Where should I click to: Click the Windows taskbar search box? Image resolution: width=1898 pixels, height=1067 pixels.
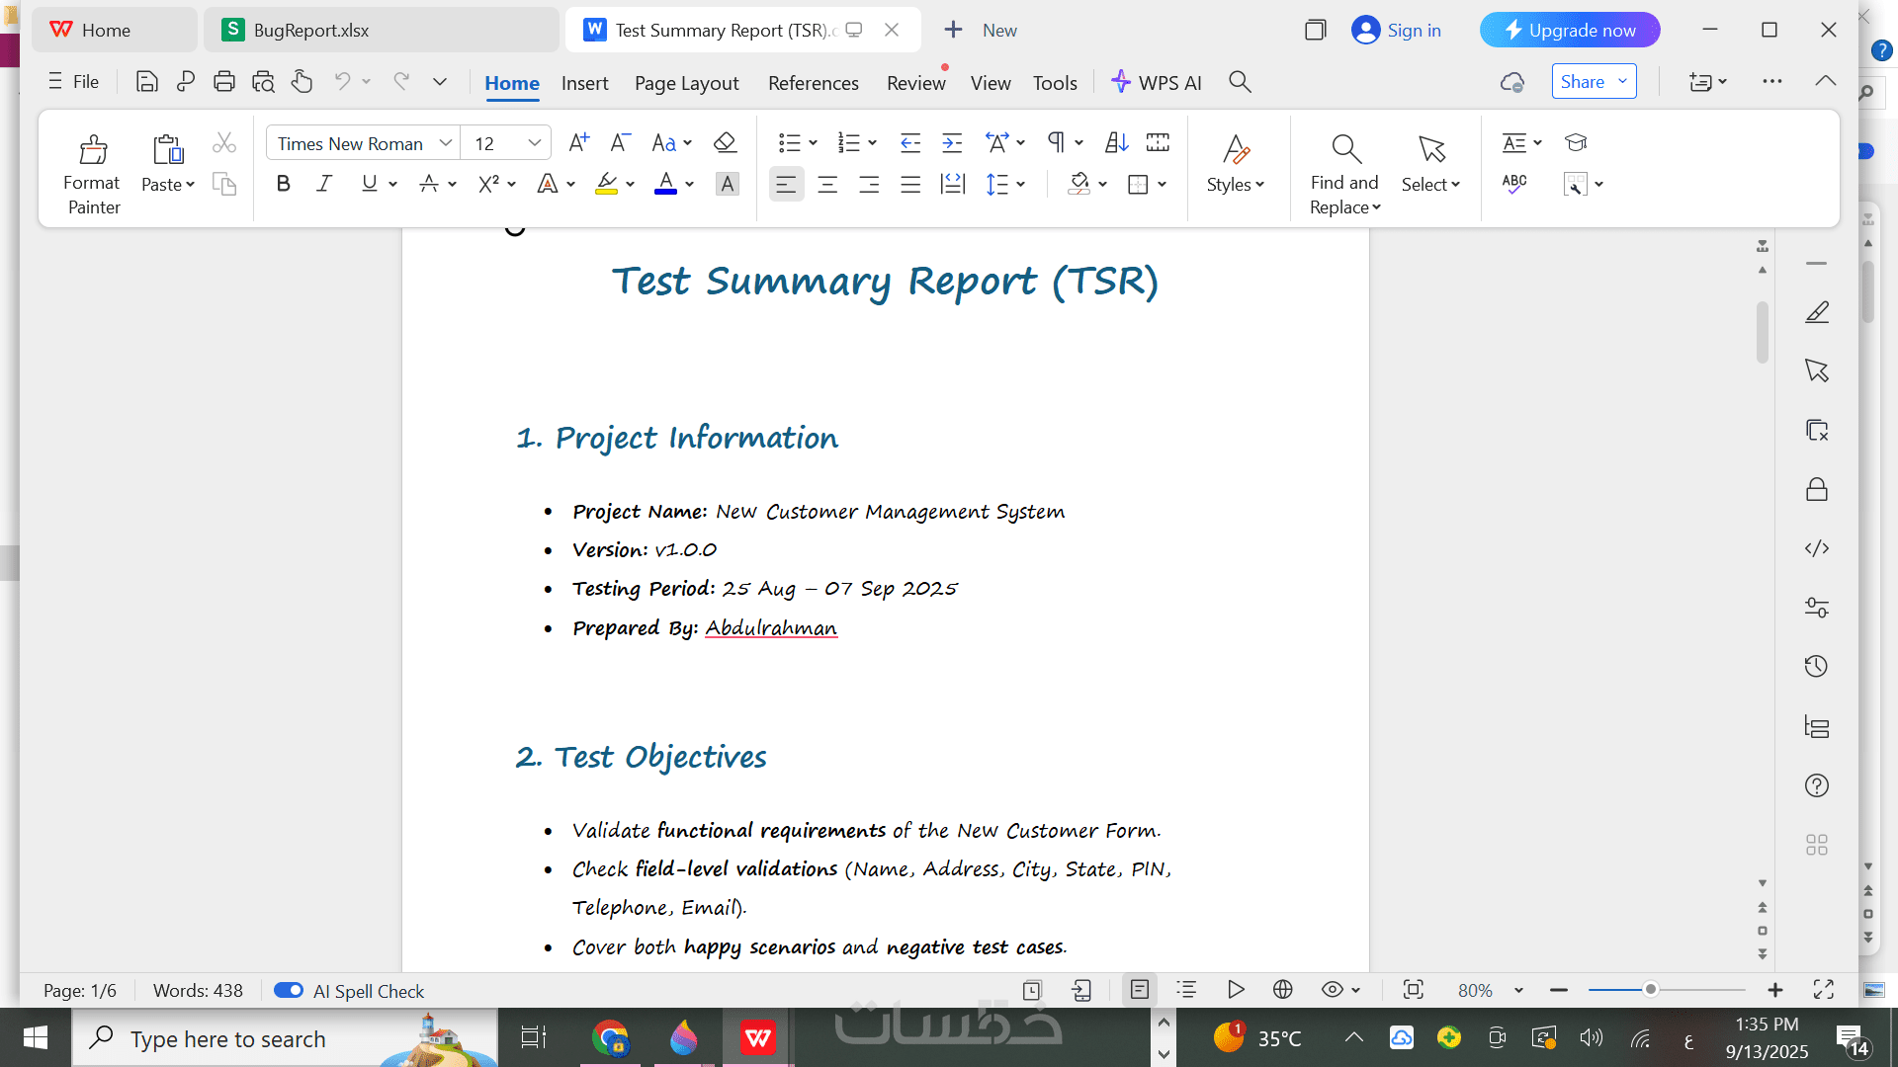[227, 1038]
